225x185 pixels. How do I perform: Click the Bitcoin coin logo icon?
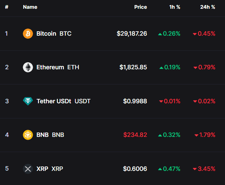click(28, 34)
